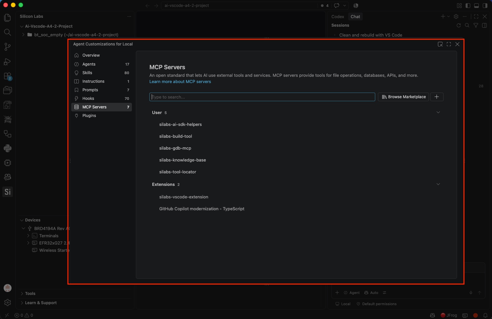Select the Skills section
The height and width of the screenshot is (319, 492).
[102, 73]
